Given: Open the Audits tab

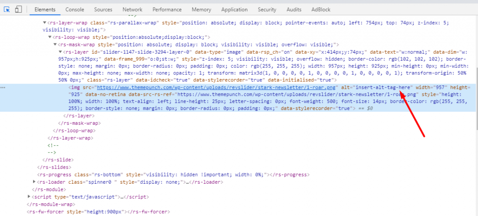Looking at the screenshot, I should (294, 9).
